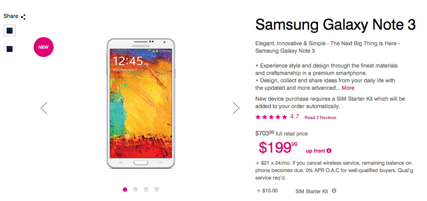Screen dimensions: 427x201
Task: Expand the description with More
Action: (x=348, y=88)
